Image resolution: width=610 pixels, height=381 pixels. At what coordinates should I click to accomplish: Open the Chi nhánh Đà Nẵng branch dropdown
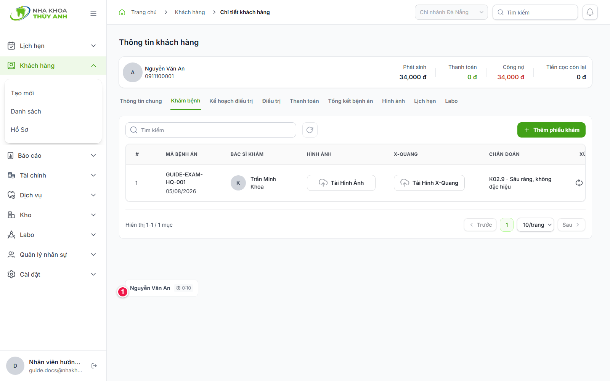click(x=451, y=12)
